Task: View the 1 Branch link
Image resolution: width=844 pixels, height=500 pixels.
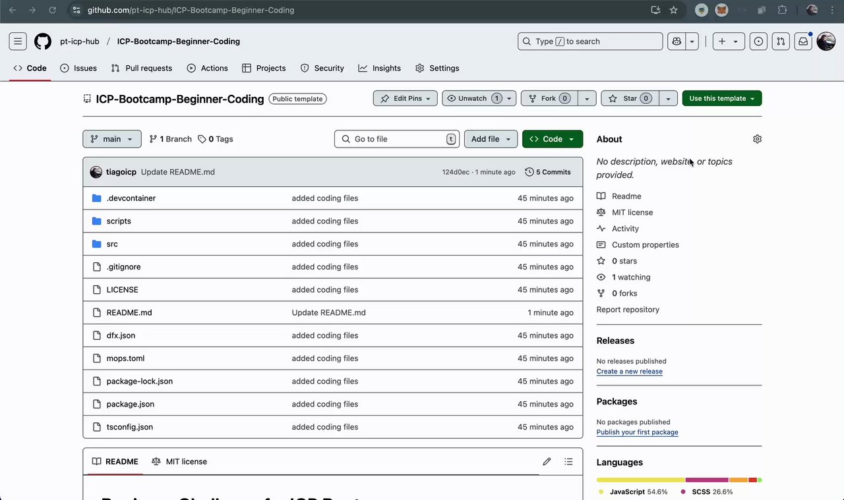Action: click(x=171, y=139)
